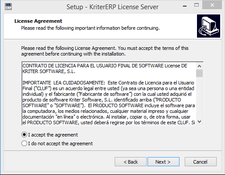Go to the next step with Next >
The width and height of the screenshot is (225, 175).
pos(163,162)
